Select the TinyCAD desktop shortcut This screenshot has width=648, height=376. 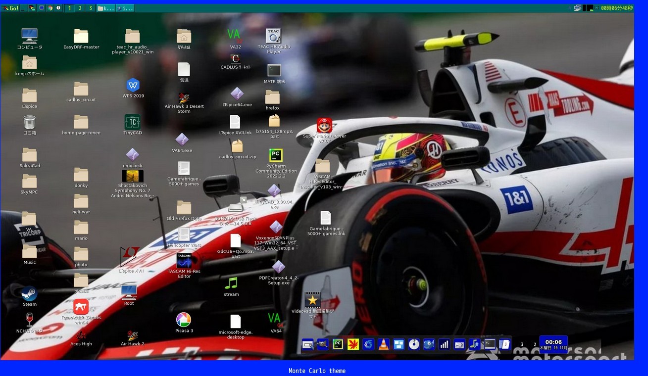pyautogui.click(x=132, y=122)
